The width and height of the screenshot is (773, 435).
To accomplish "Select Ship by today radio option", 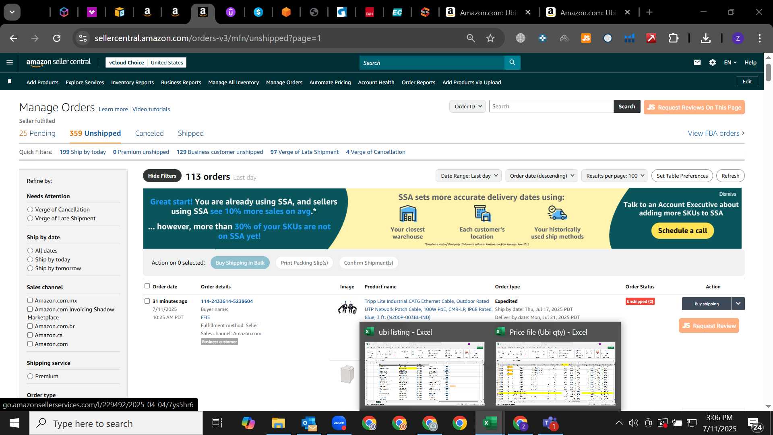I will [x=30, y=259].
